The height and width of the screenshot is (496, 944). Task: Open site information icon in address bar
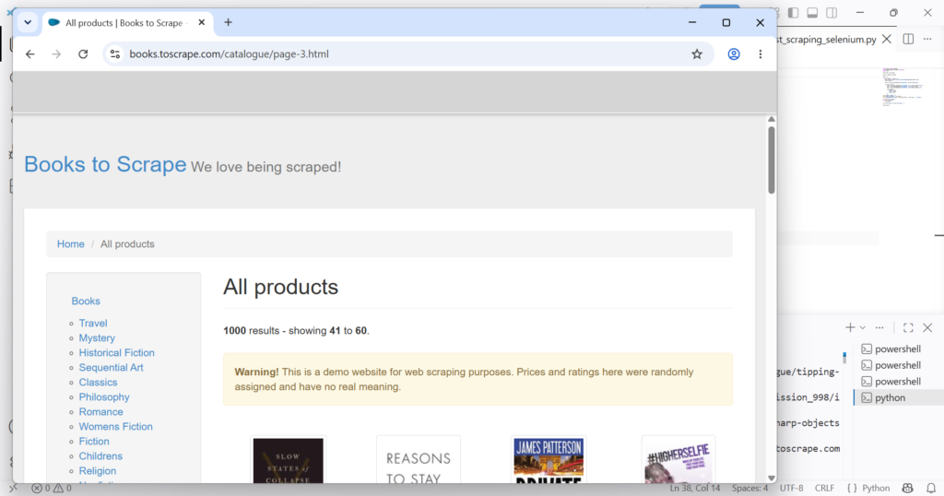click(x=114, y=54)
